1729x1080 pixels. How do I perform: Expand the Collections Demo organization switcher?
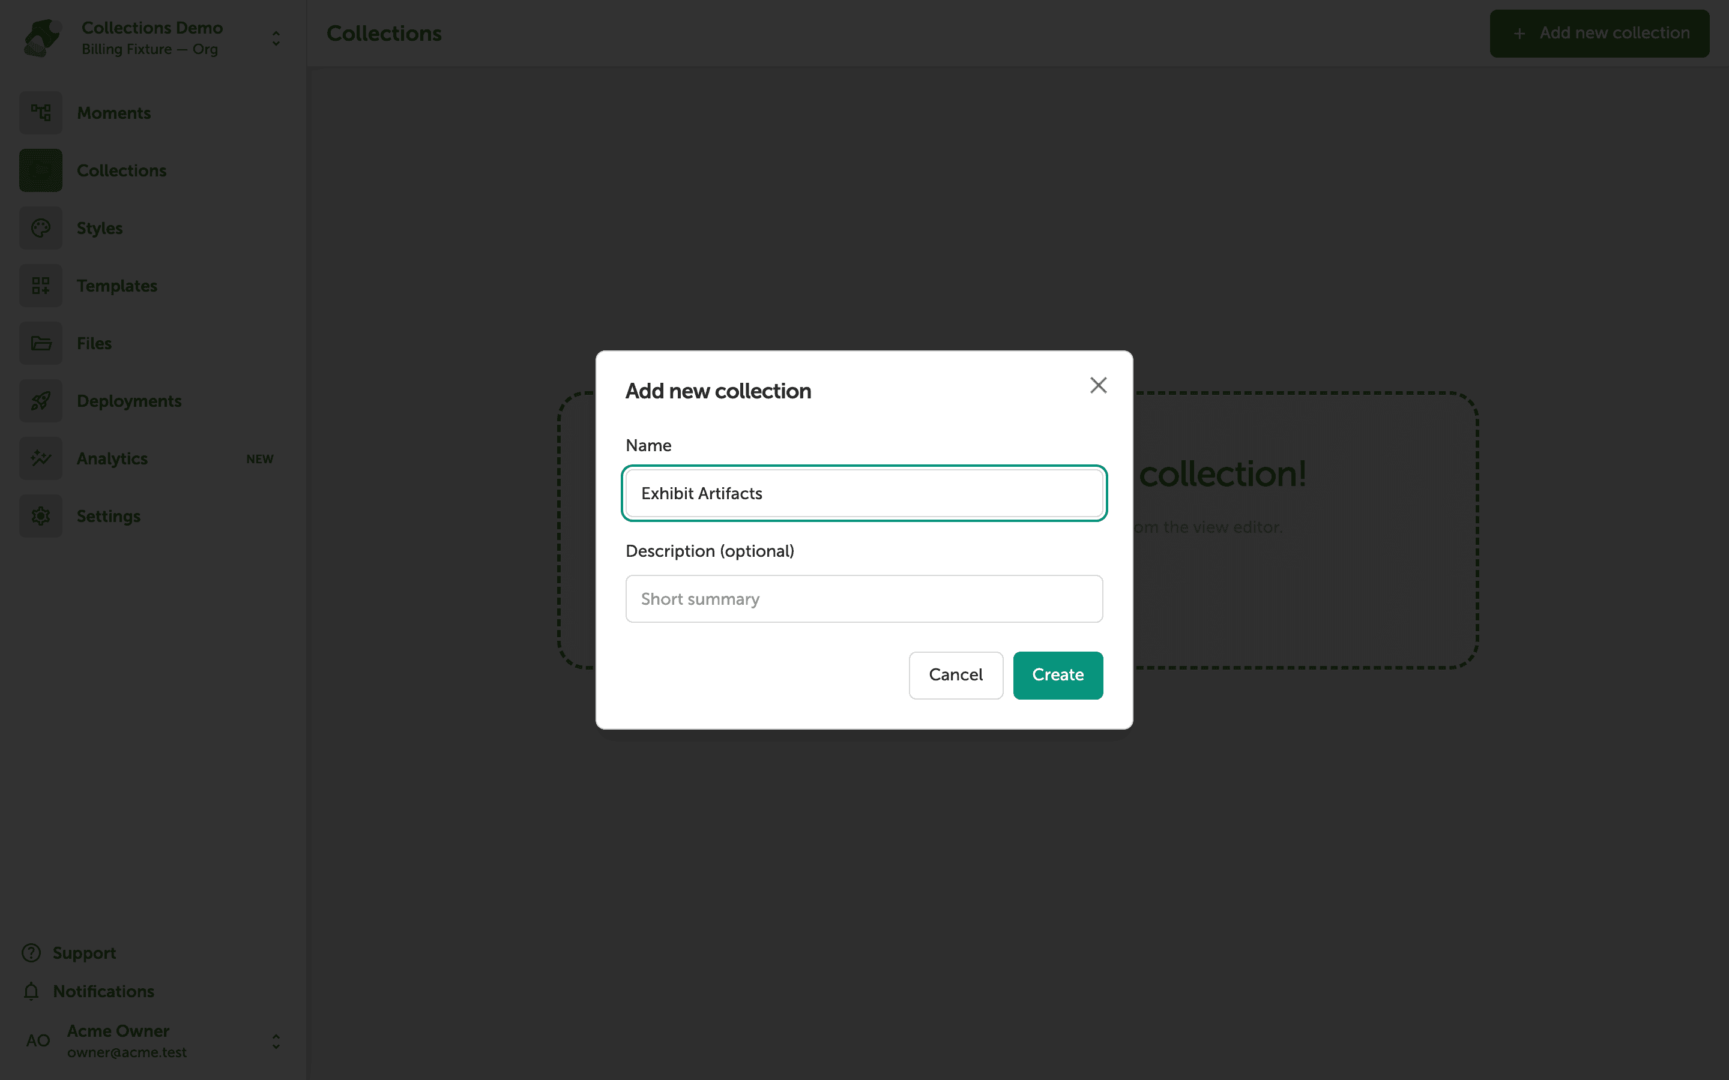click(x=276, y=38)
